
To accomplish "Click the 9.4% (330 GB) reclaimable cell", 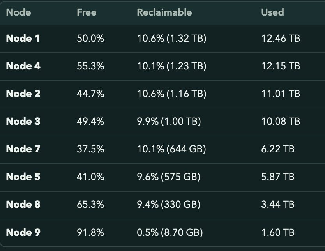I will (168, 204).
